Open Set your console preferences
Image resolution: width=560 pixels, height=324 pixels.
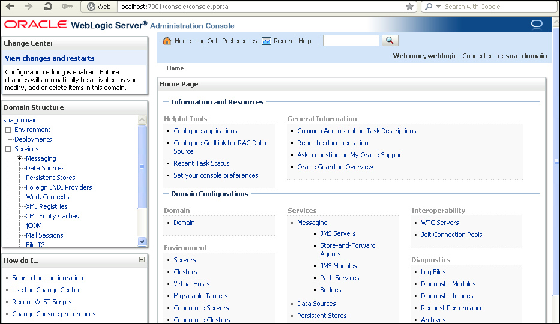tap(215, 176)
